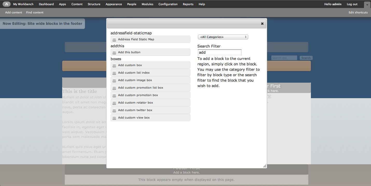Click the Add custom promotion box icon
Screen dimensions: 371x186
[114, 95]
